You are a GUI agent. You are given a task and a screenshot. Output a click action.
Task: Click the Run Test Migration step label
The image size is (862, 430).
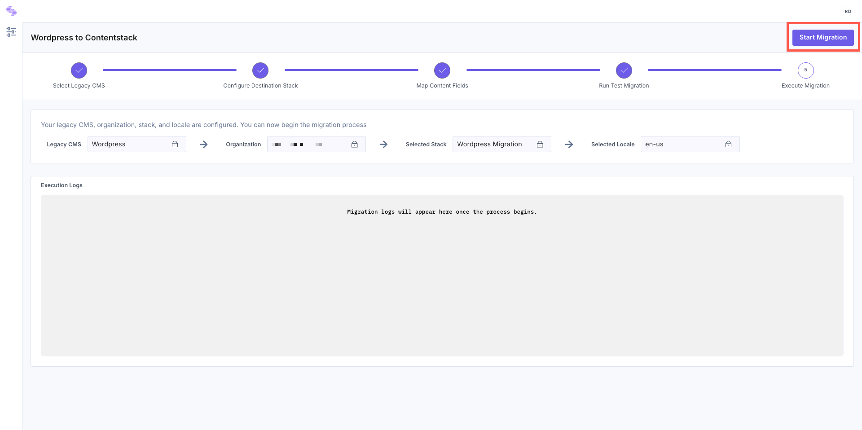[624, 86]
